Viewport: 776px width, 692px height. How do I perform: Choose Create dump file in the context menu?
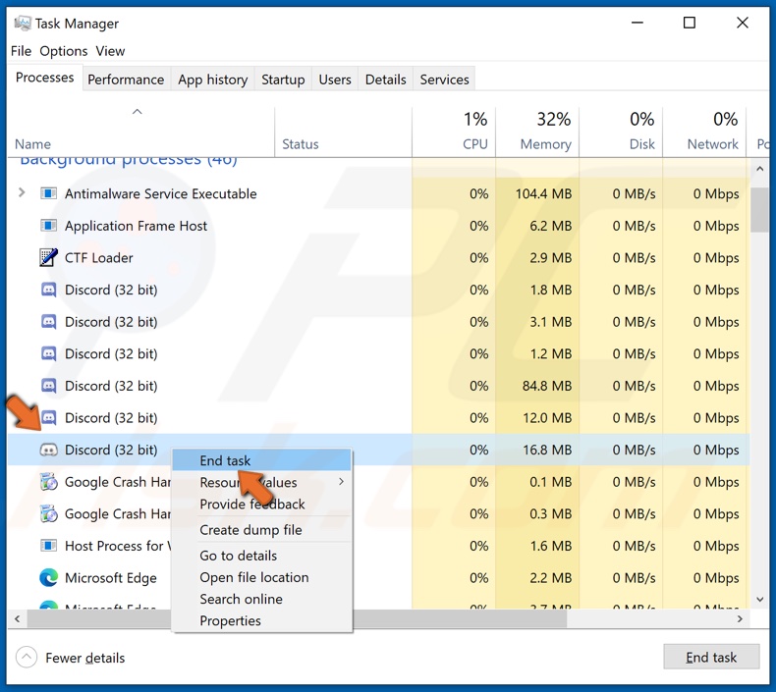click(262, 530)
